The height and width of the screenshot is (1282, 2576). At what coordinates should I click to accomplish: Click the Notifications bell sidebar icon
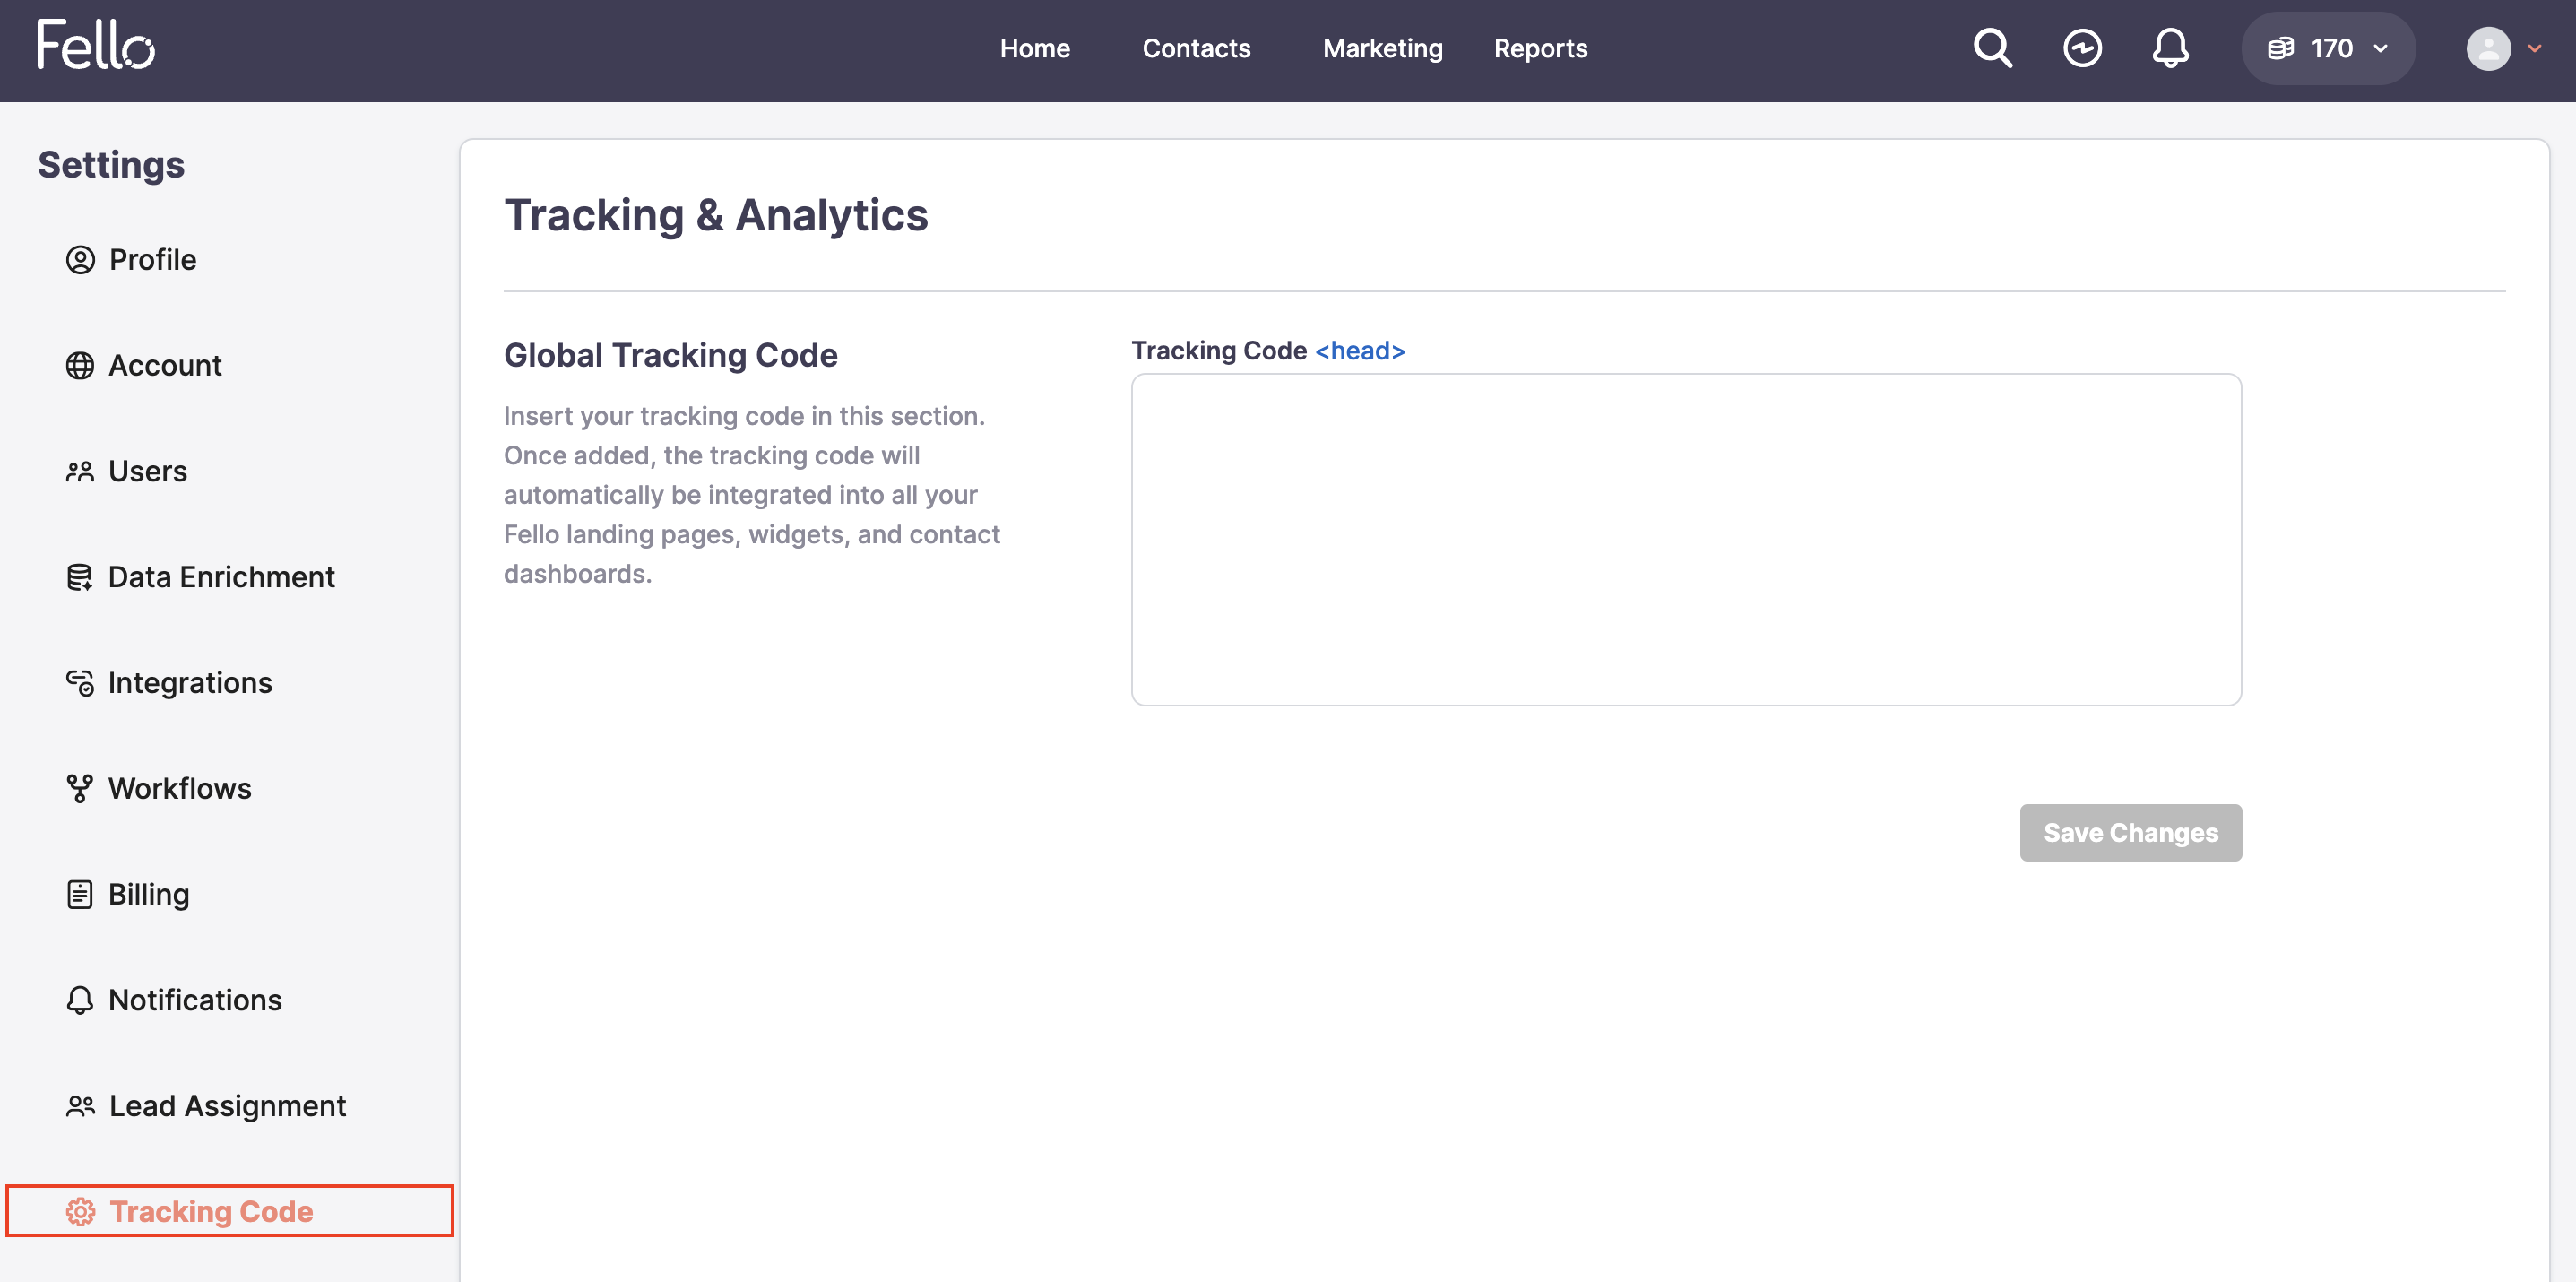coord(80,1001)
